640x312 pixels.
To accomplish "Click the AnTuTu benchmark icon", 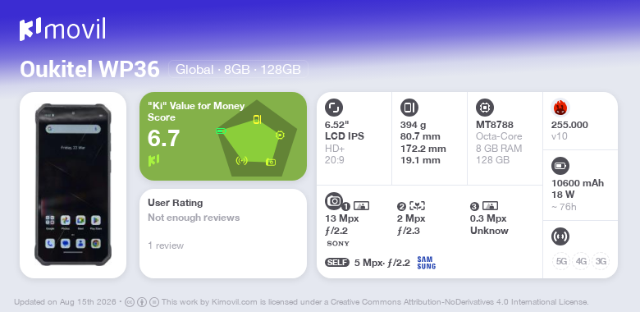I will pyautogui.click(x=560, y=108).
